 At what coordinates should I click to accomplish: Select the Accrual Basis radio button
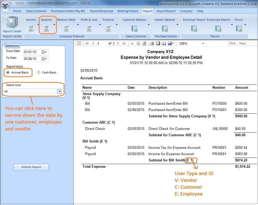pos(8,72)
